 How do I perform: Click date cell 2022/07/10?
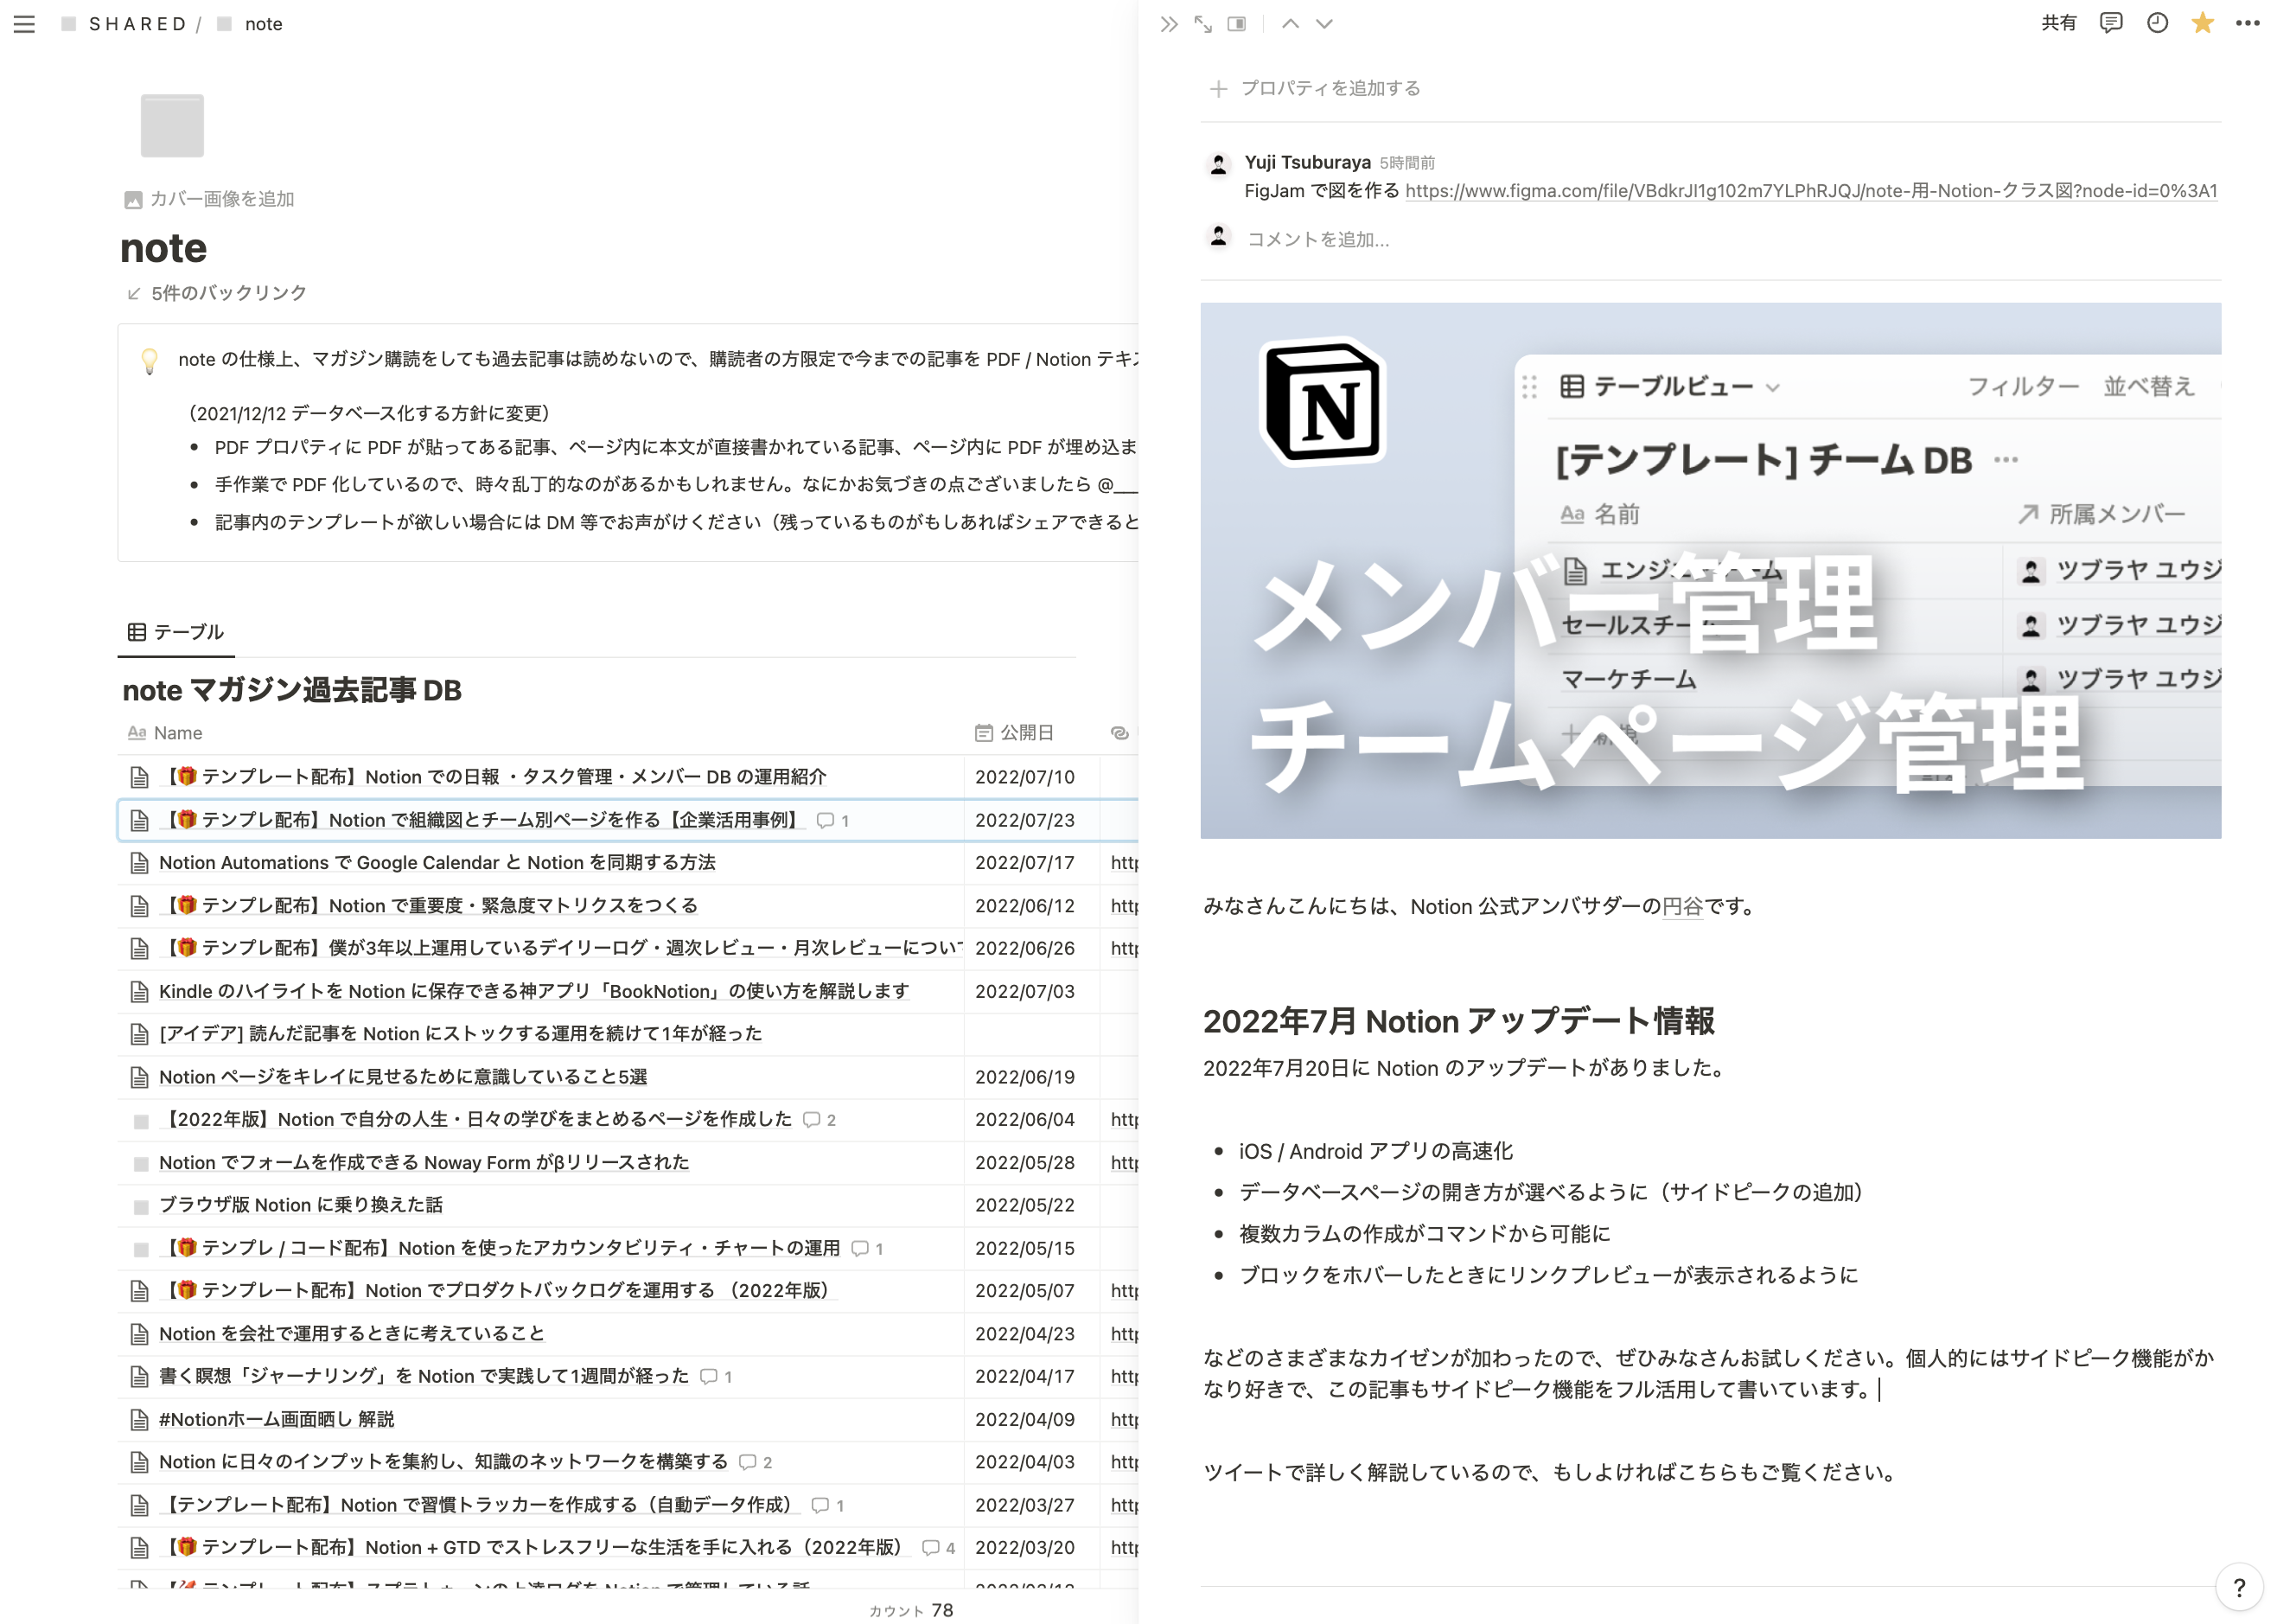(x=1031, y=777)
